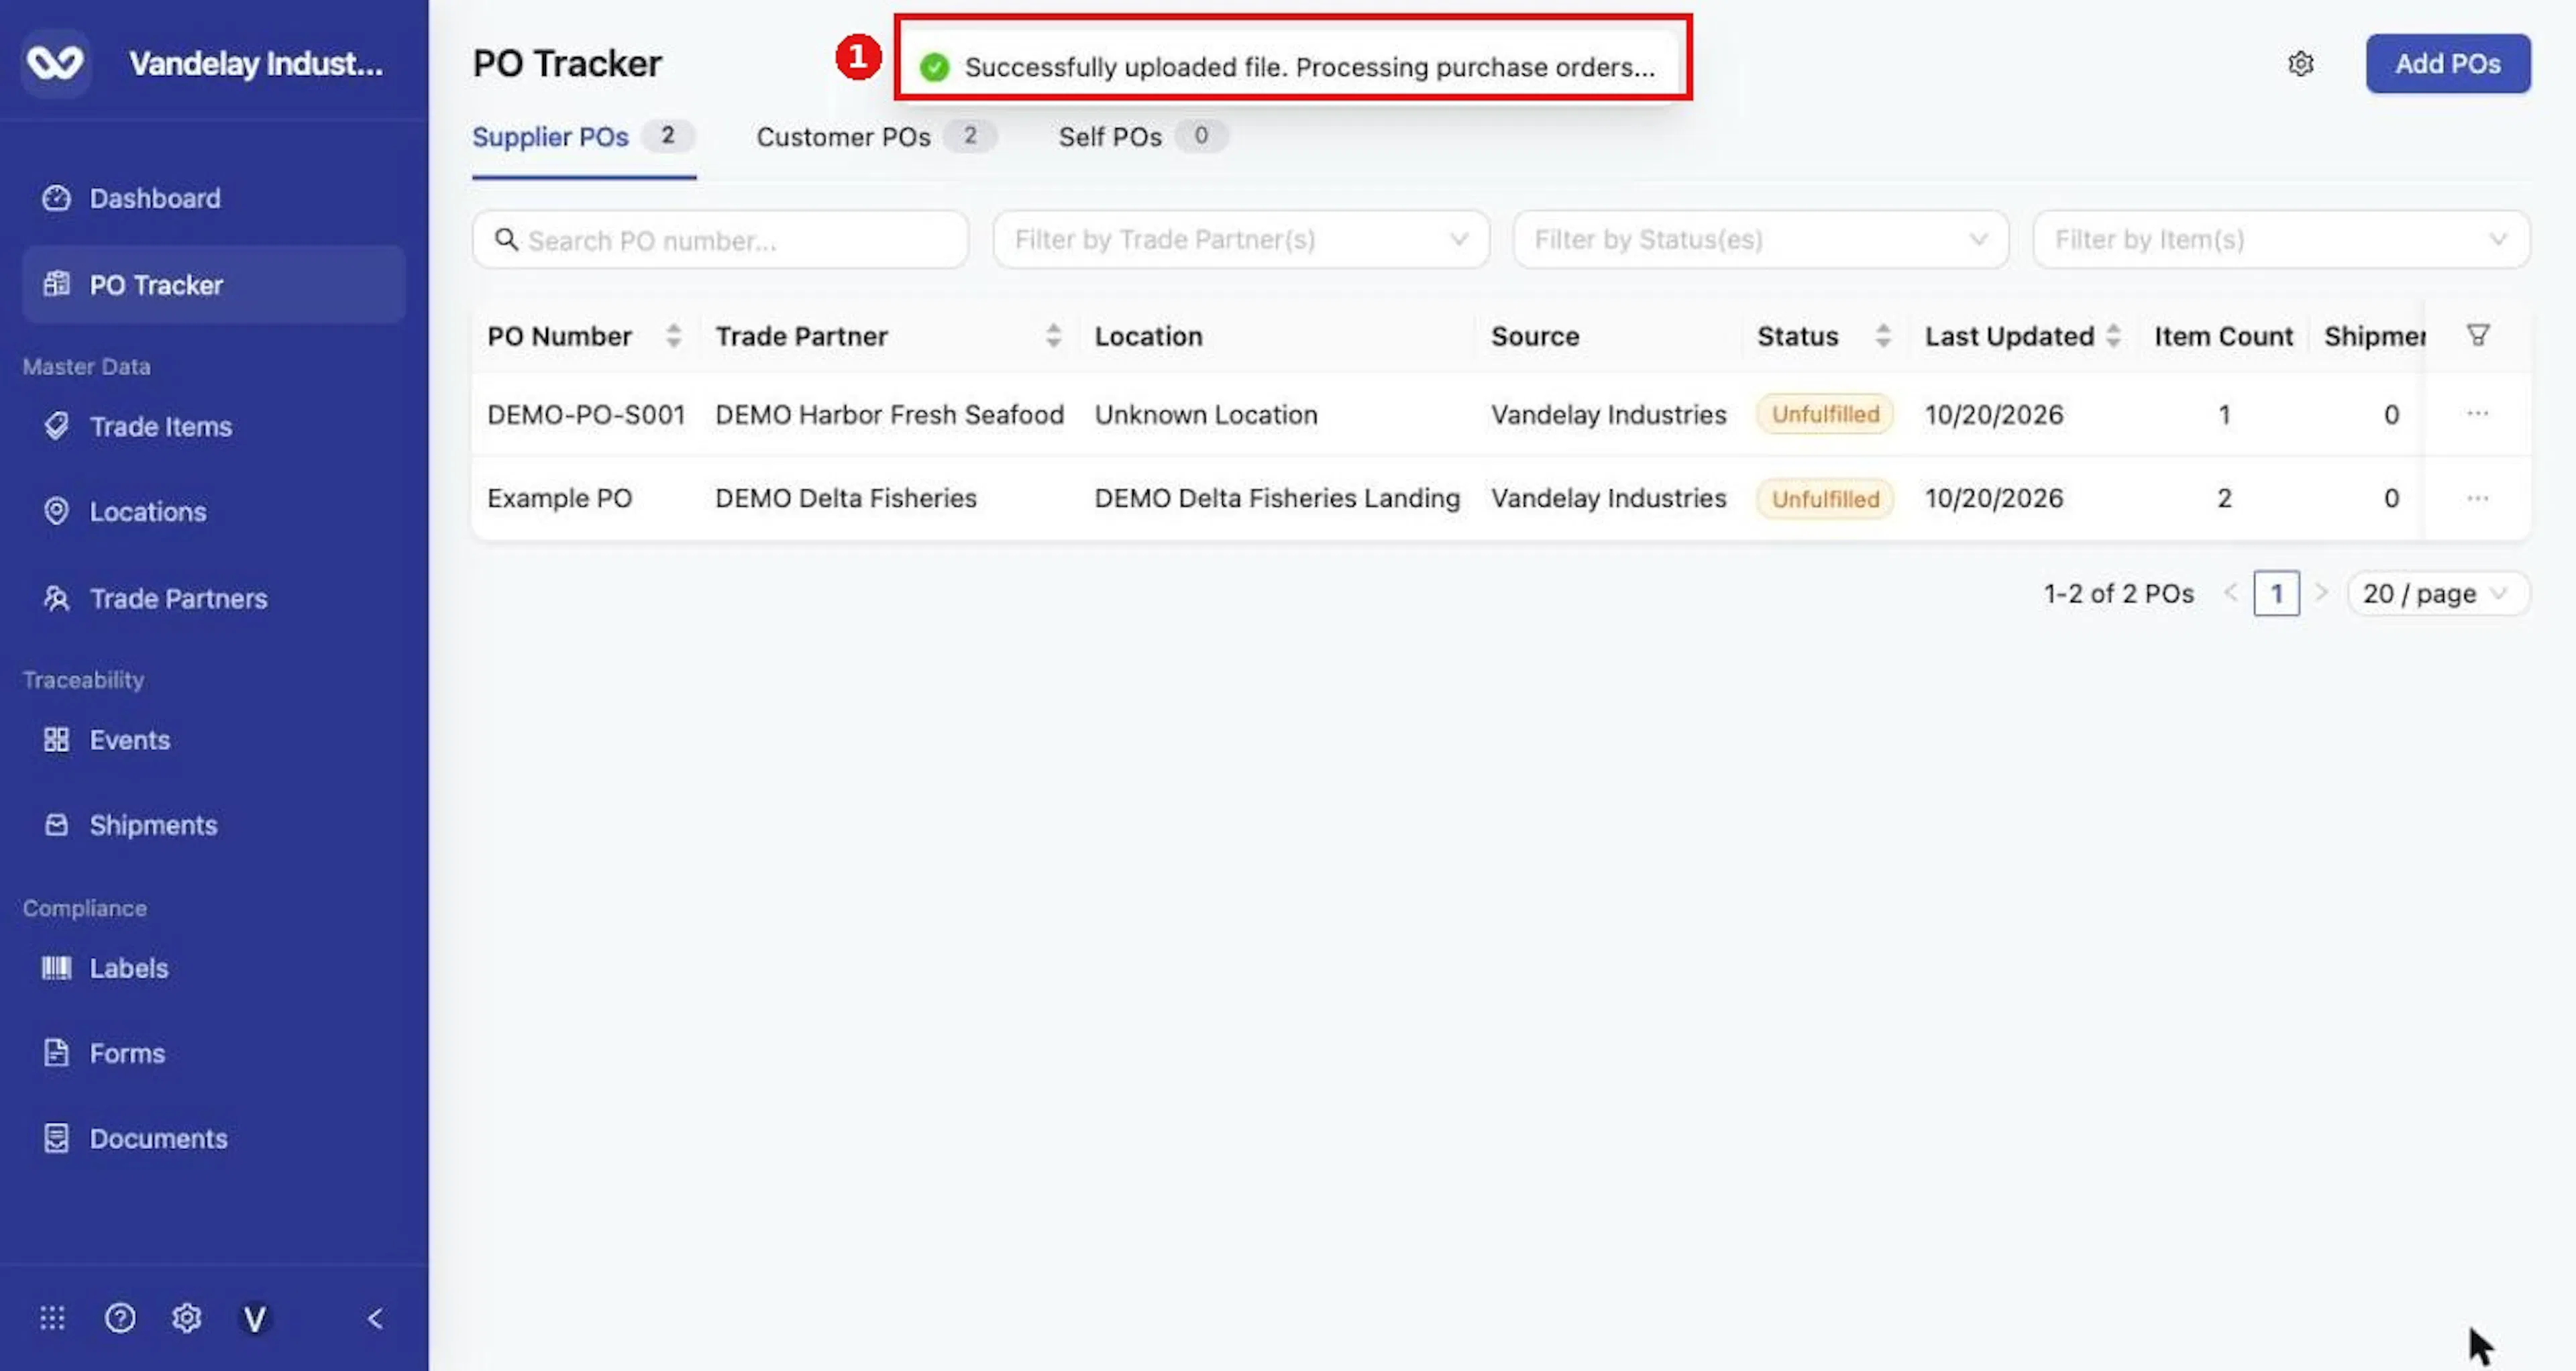This screenshot has width=2576, height=1371.
Task: Click the Vandelay Industries logo icon
Action: [56, 63]
